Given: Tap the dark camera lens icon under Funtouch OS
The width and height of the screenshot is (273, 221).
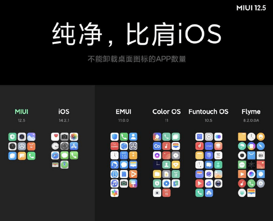Looking at the screenshot, I should (x=218, y=183).
